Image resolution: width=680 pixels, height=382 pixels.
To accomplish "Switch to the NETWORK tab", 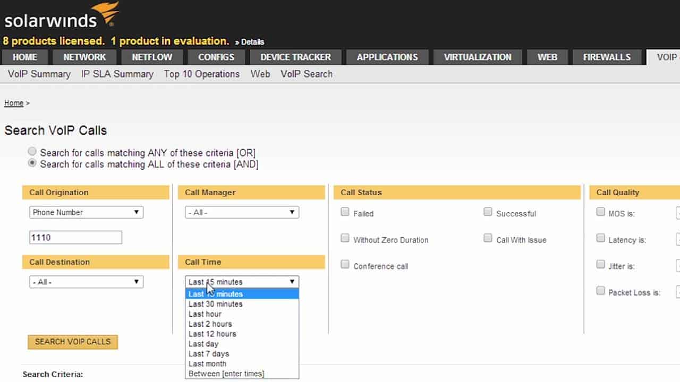I will 84,57.
